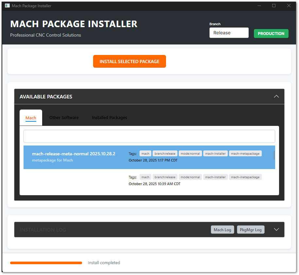
Task: Click the mach-metapackage tag in selected row
Action: pos(245,153)
